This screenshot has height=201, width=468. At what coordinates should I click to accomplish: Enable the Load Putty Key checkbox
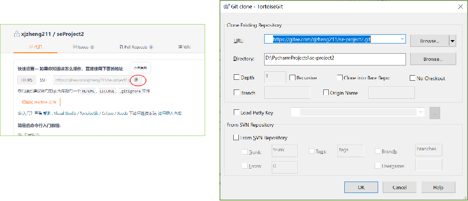tap(236, 112)
